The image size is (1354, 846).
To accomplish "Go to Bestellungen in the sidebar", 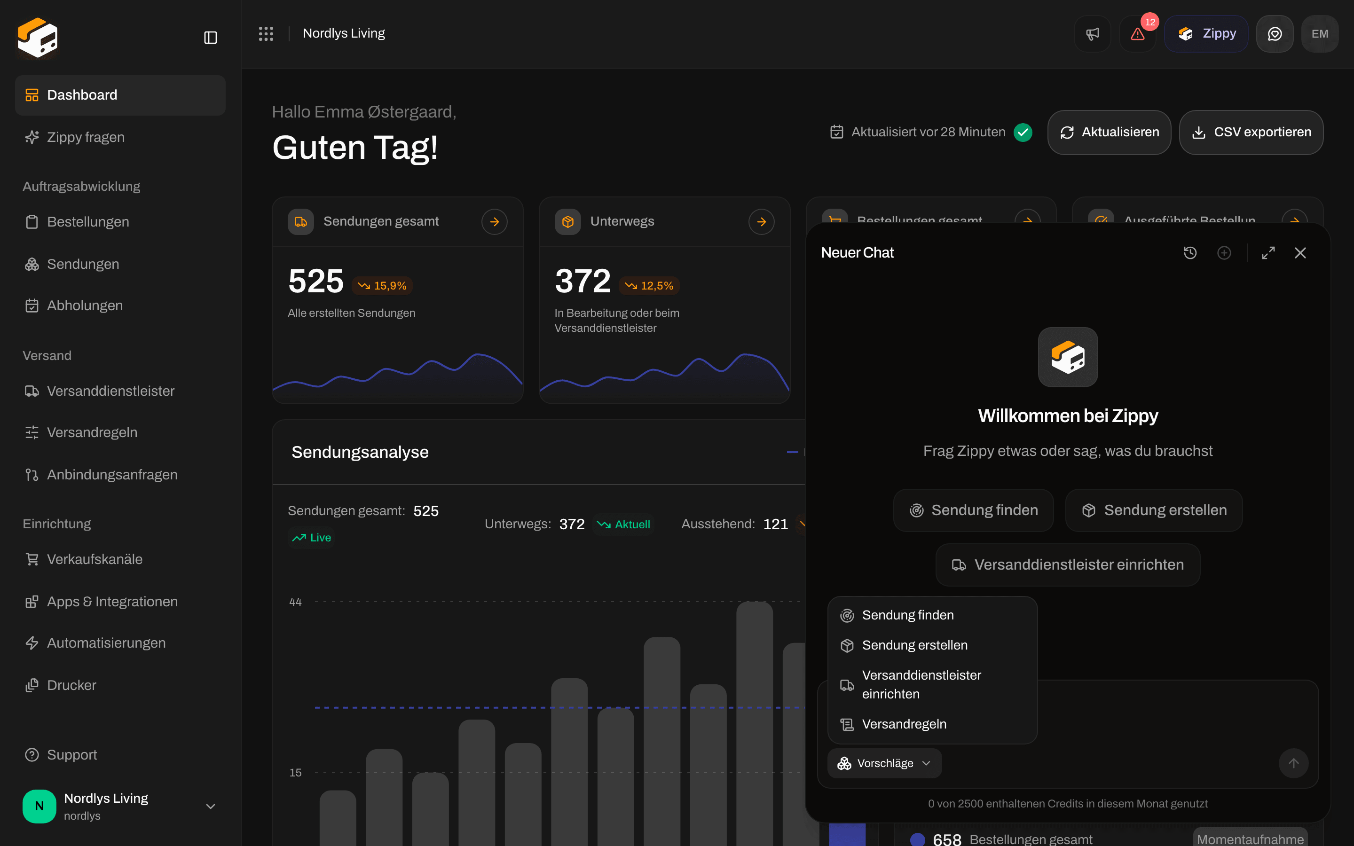I will [120, 221].
